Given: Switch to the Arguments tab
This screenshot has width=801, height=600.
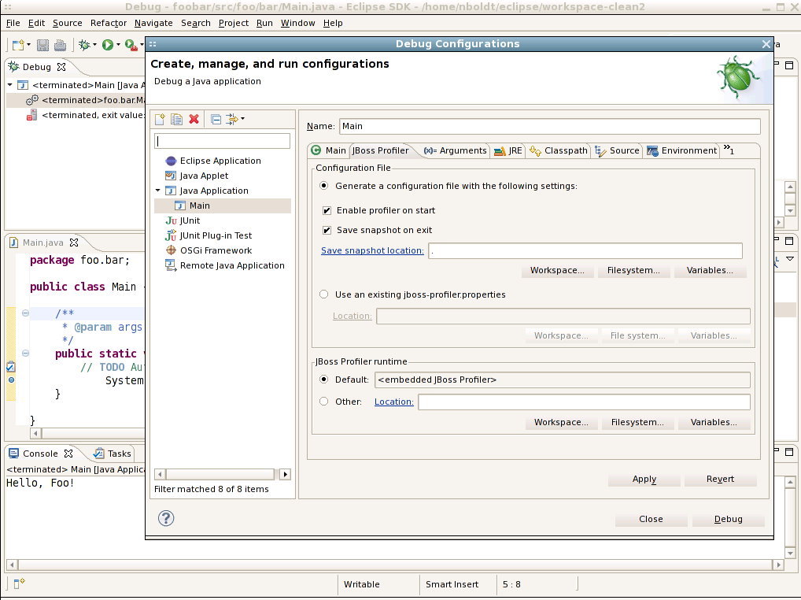Looking at the screenshot, I should click(455, 150).
